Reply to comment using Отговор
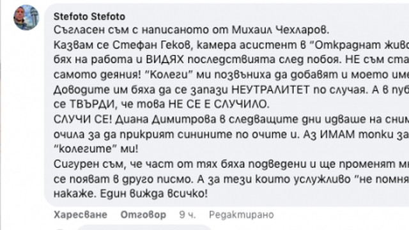Screen dimensions: 409x230 point(143,215)
